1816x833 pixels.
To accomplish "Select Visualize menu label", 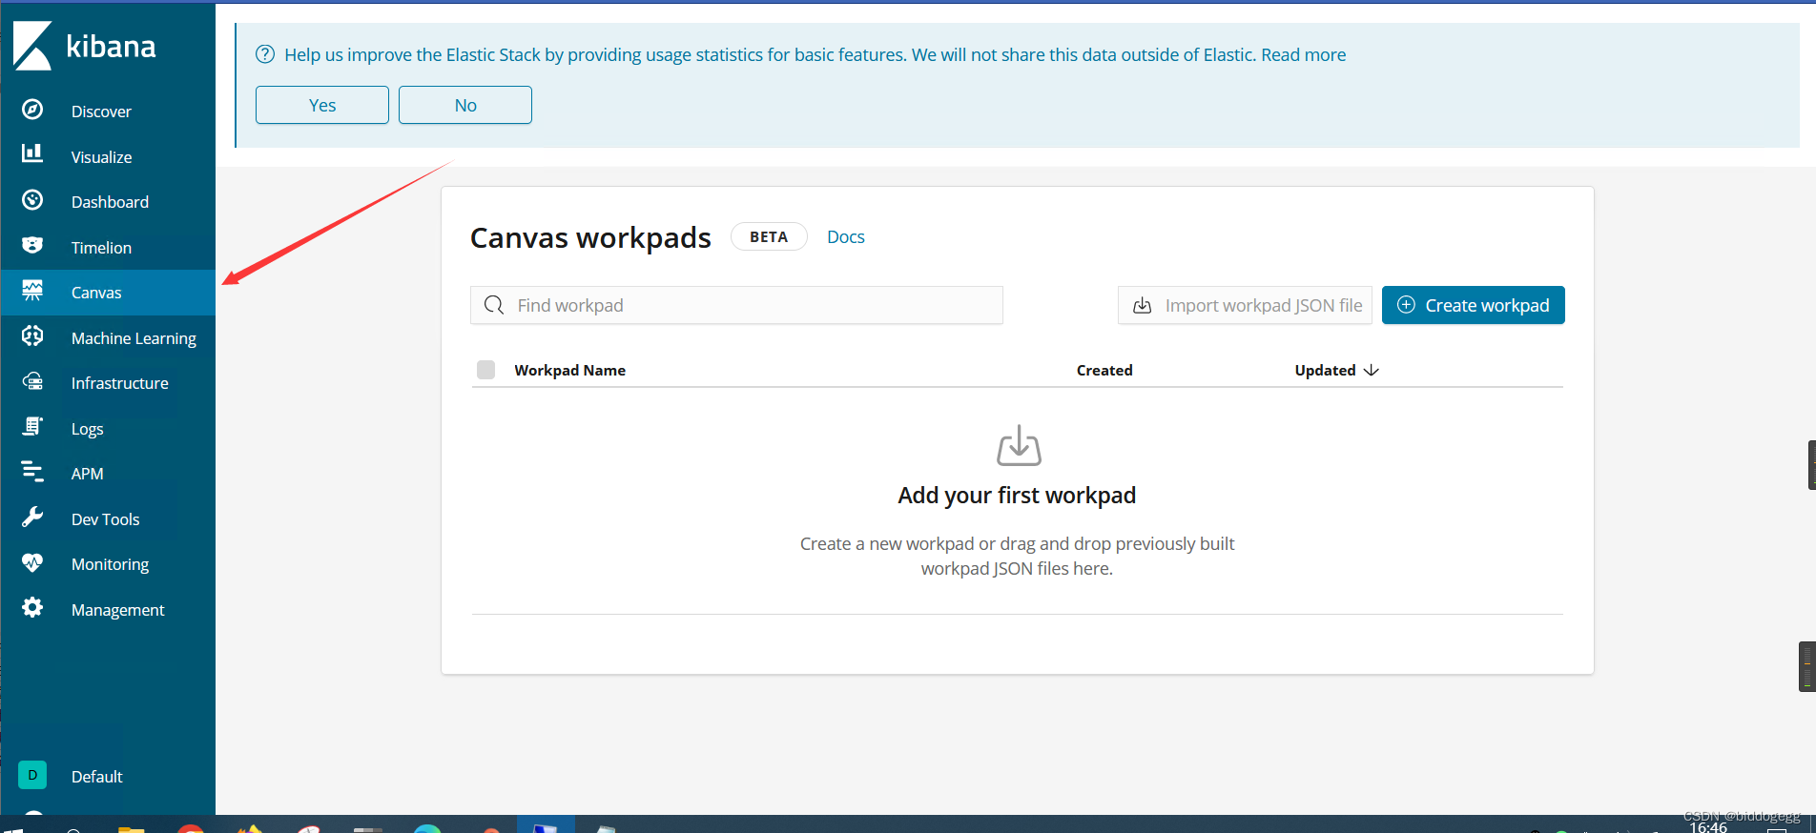I will click(101, 157).
